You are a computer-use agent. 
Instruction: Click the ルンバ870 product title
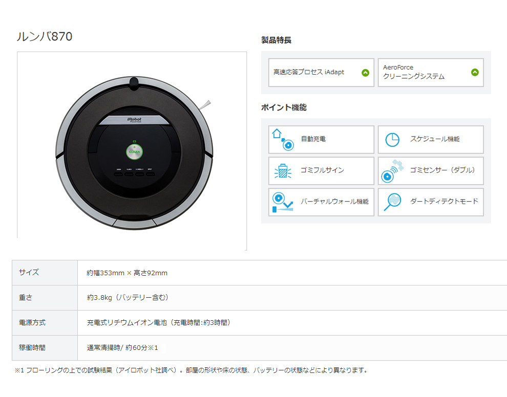coord(45,37)
